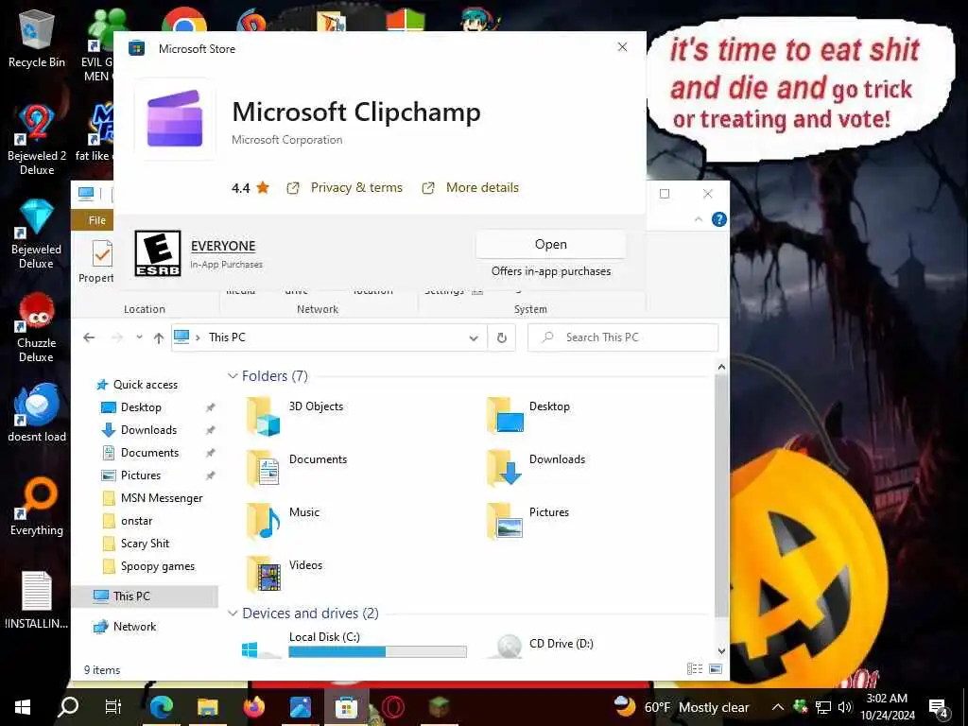Click the volume speaker tray icon
The height and width of the screenshot is (726, 968).
[844, 707]
